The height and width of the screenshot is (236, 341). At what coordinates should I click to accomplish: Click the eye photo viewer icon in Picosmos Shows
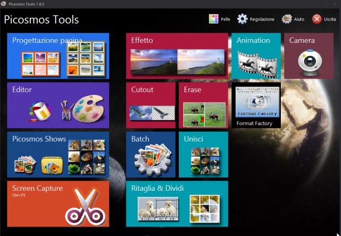pos(25,165)
